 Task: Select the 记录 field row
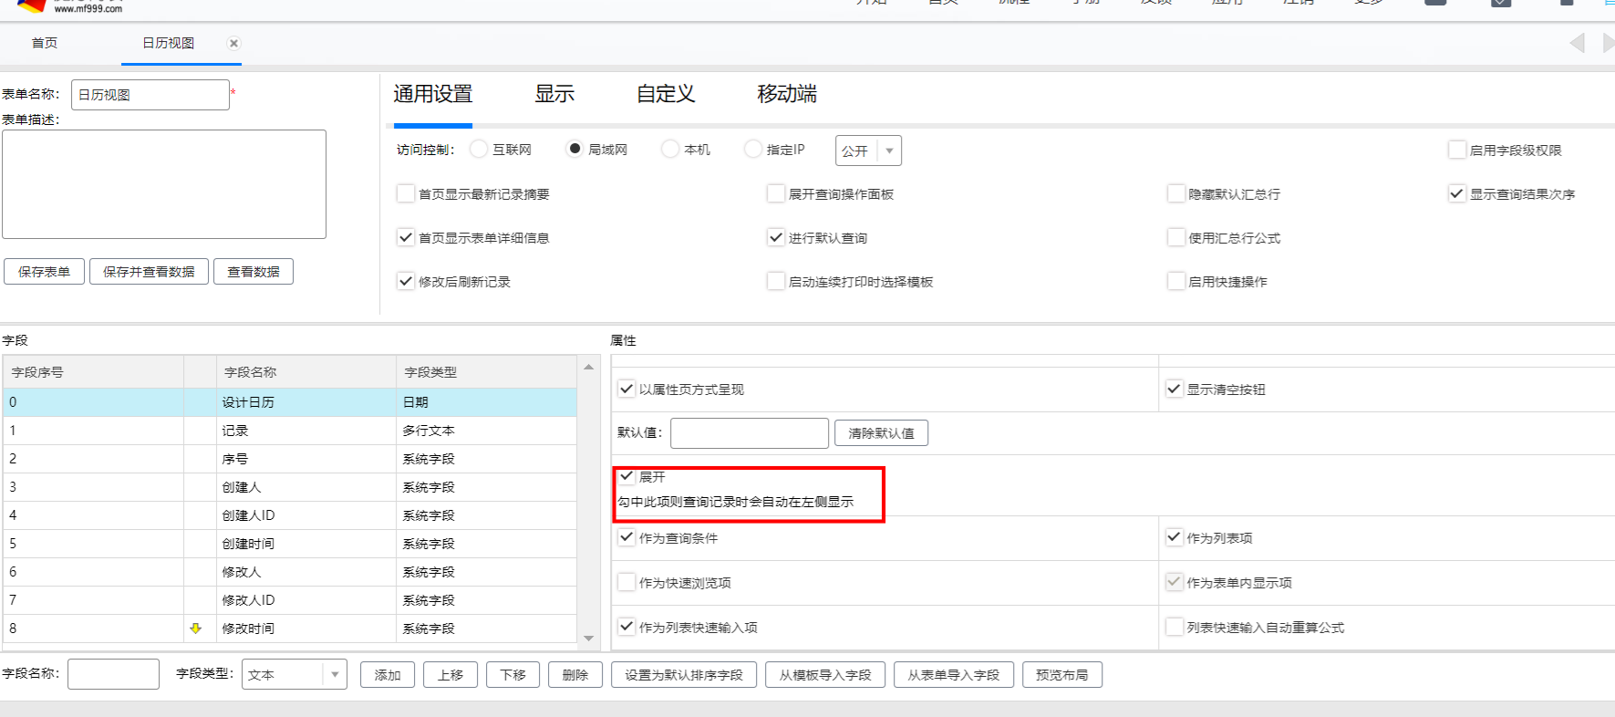click(290, 431)
